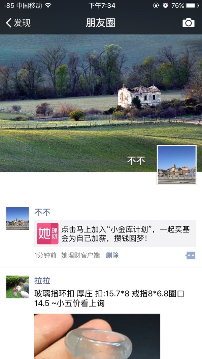Tap the rotation lock status icon
Viewport: 202px width, 359px height.
(156, 5)
